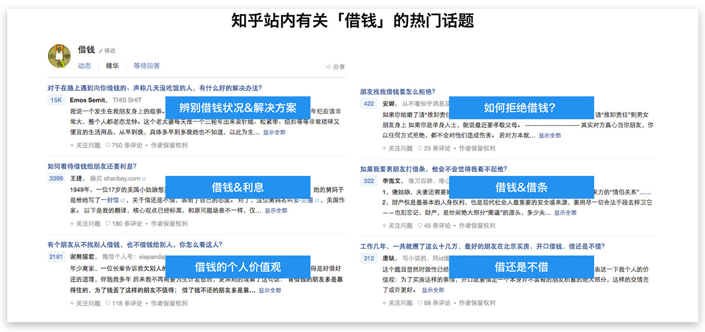Expand 显示全部 in 安娜's answer
705x332 pixels.
[x=550, y=135]
